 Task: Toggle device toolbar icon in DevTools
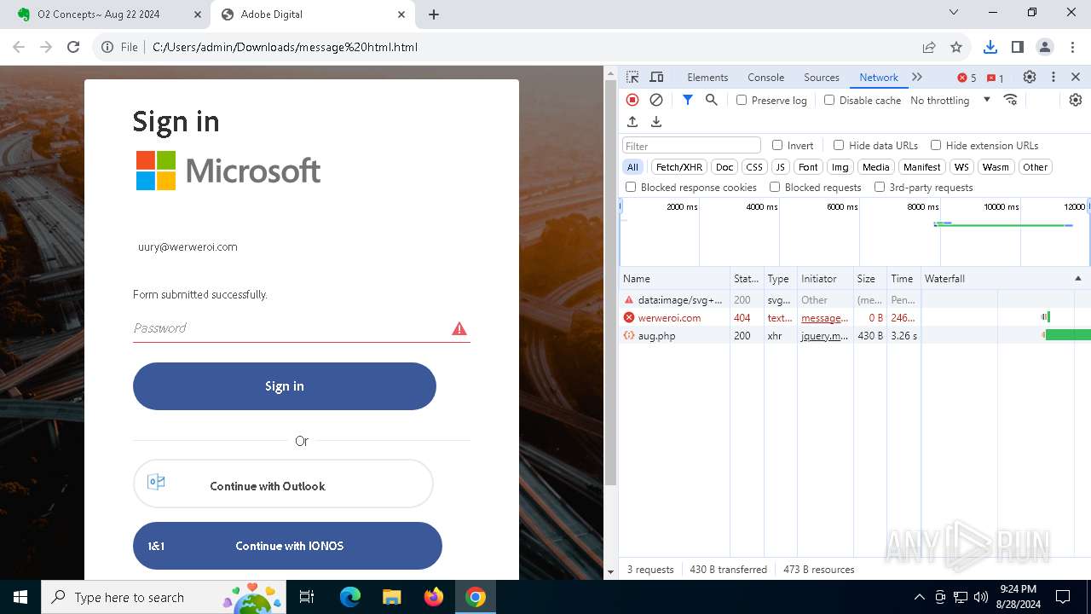coord(656,77)
